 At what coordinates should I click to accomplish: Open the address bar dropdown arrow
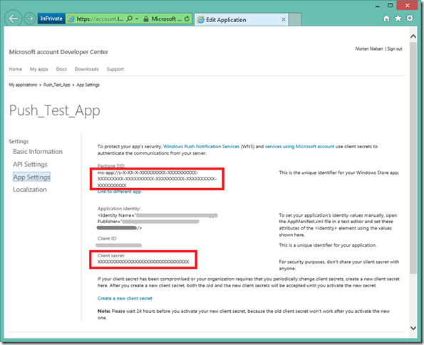pos(137,19)
